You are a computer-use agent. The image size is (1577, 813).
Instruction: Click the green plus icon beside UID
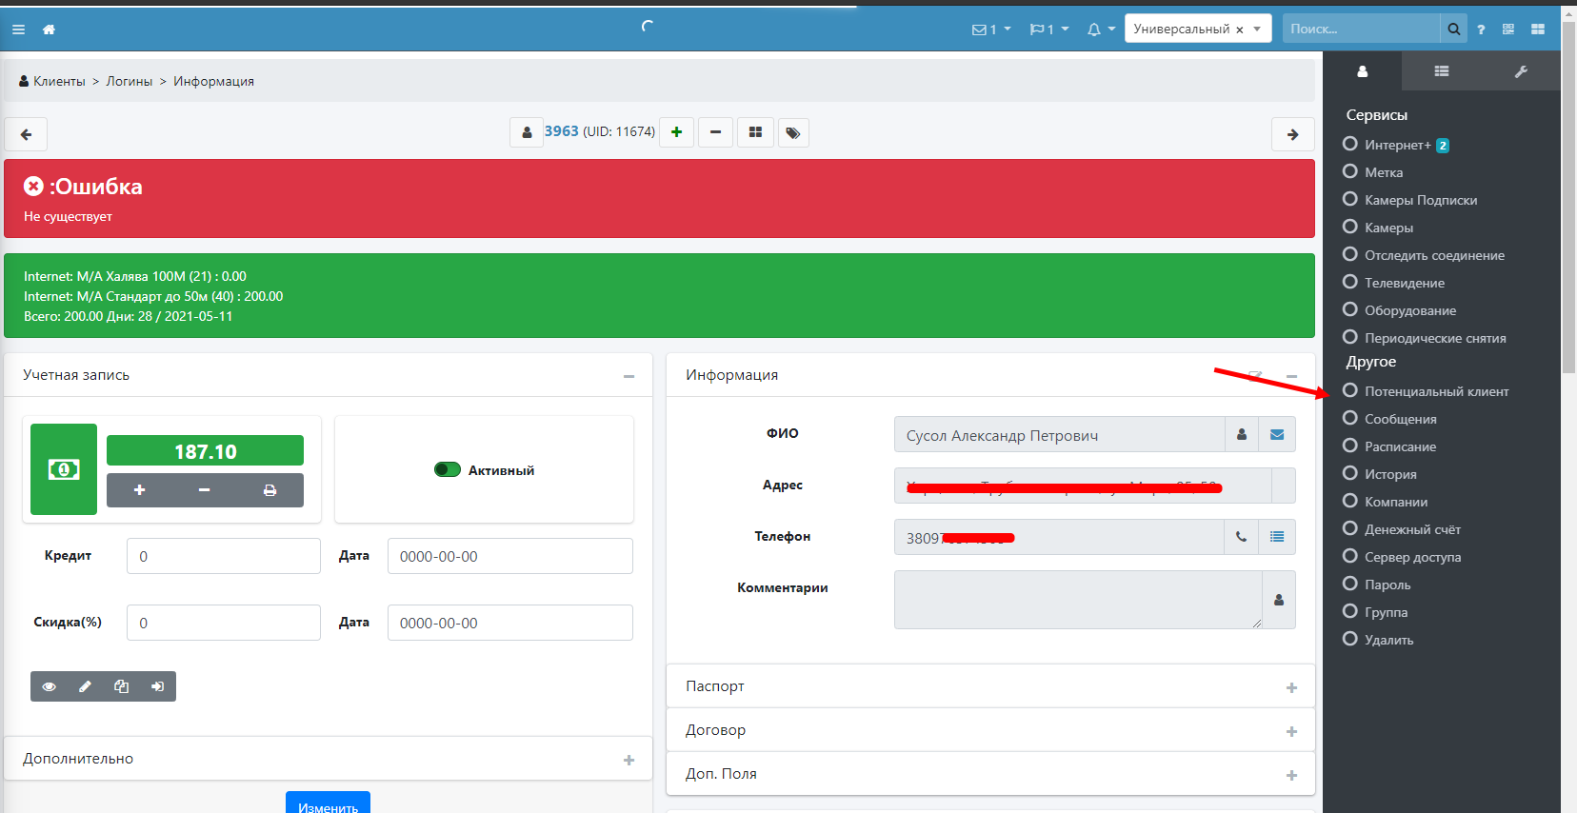point(676,132)
